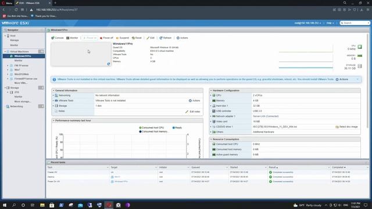Open the Windows Start menu
372x209 pixels.
point(5,205)
